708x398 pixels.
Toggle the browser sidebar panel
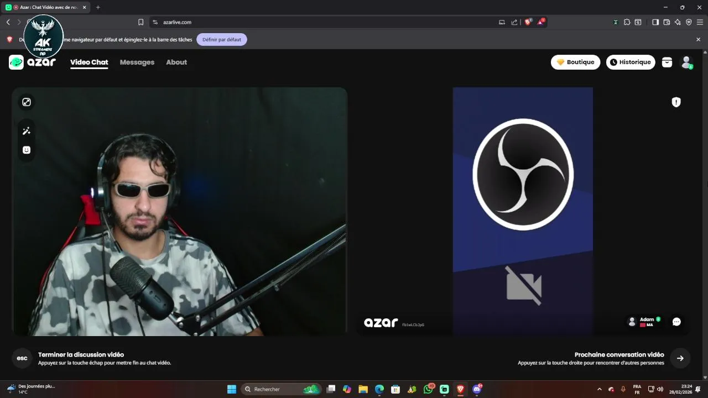tap(655, 22)
